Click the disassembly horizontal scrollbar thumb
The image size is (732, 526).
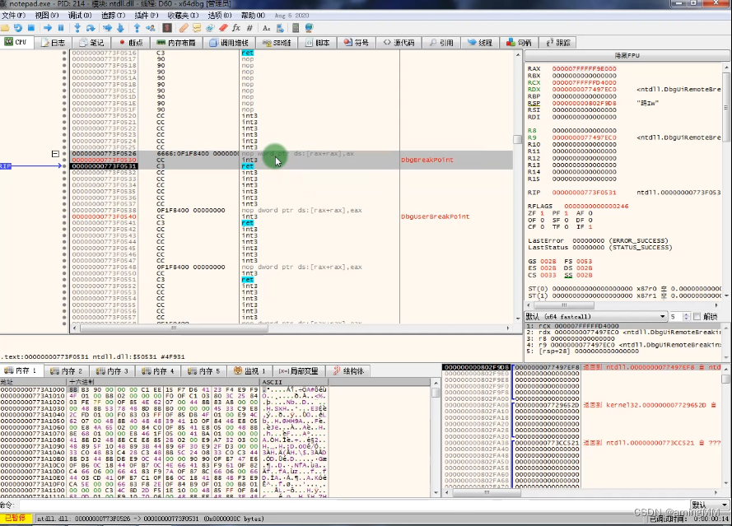(173, 328)
